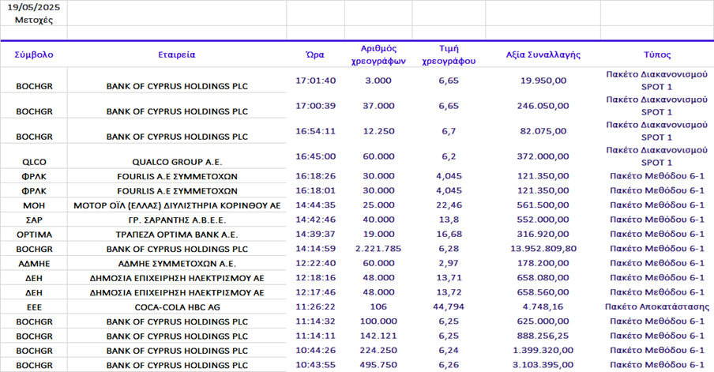Select value 13.952.809,80
The height and width of the screenshot is (372, 714).
[543, 249]
